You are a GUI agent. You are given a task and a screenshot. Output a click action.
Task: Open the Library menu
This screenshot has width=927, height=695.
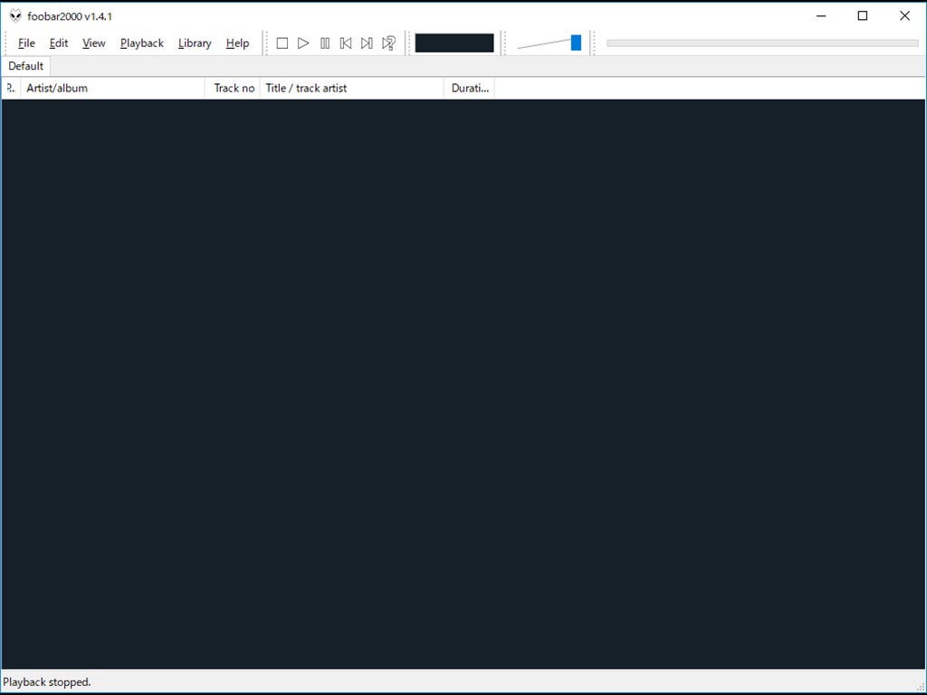(x=194, y=43)
